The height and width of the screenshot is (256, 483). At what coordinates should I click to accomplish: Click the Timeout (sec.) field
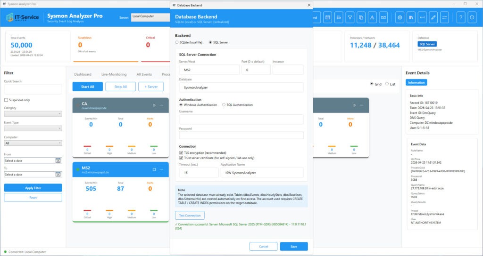pos(199,172)
